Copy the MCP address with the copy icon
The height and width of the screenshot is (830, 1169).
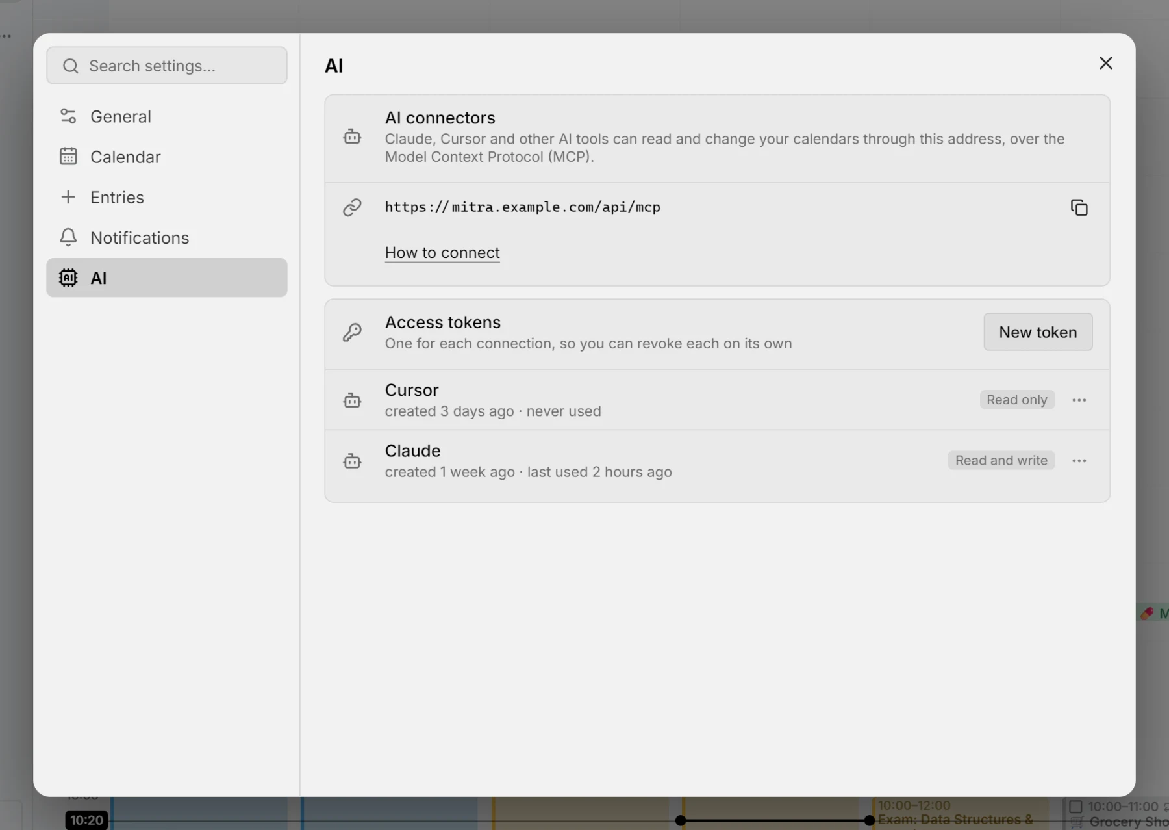pos(1079,207)
